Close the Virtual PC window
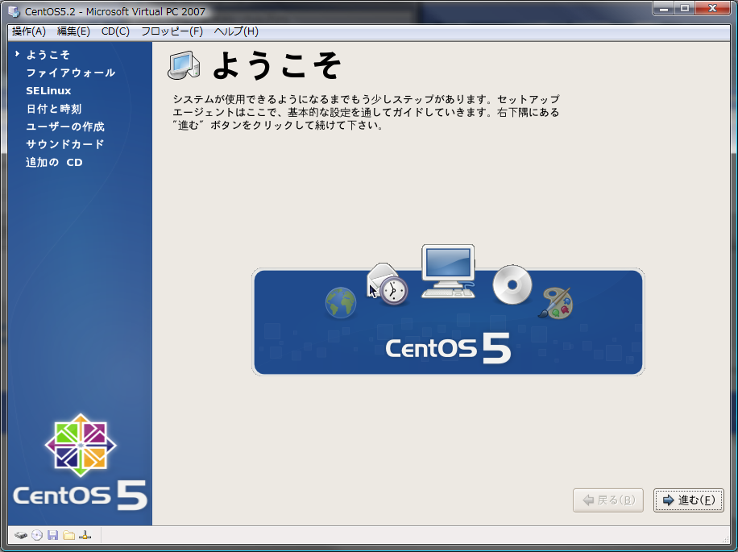 click(712, 7)
